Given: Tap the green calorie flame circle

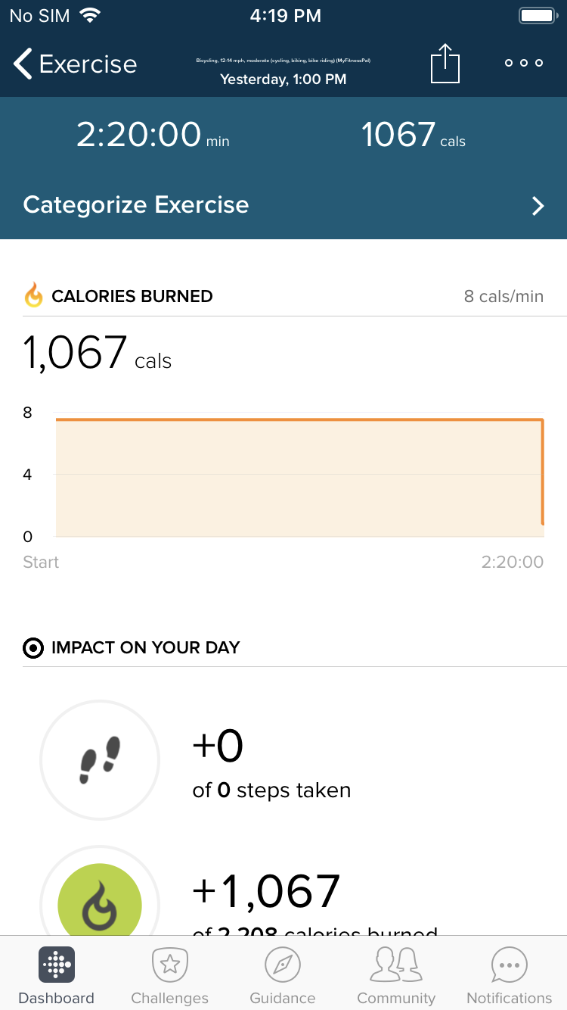Looking at the screenshot, I should 100,905.
